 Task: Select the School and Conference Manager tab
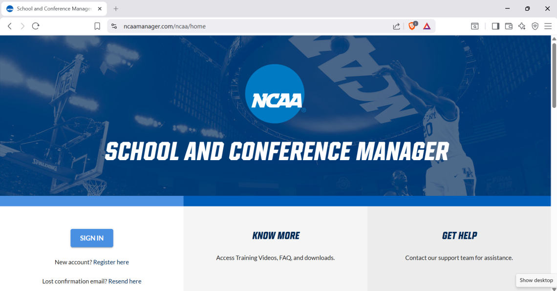click(51, 9)
